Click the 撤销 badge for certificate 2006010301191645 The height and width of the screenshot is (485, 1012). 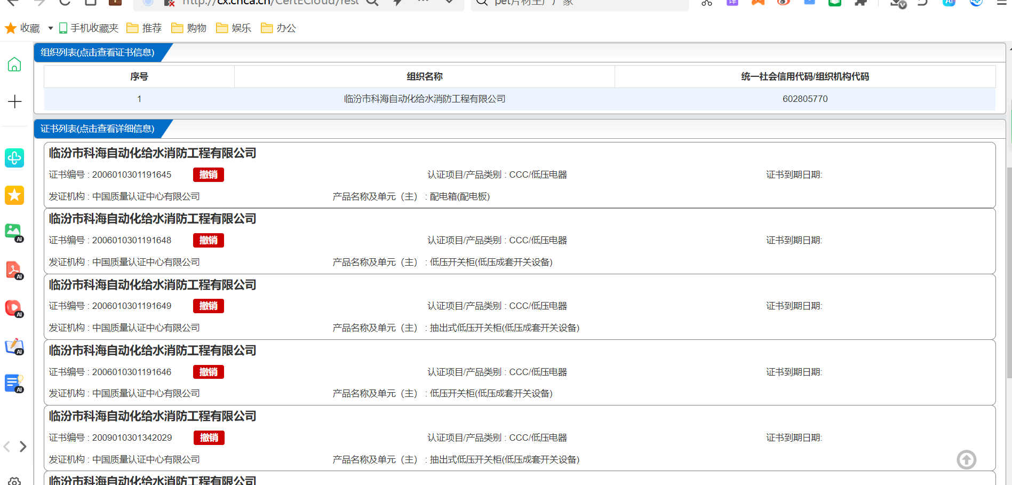click(209, 174)
